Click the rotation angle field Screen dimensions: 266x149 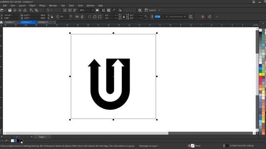tap(64, 17)
